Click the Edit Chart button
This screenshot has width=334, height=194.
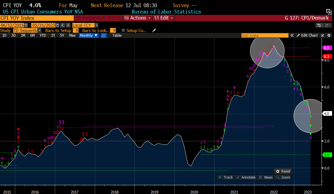coord(307,35)
